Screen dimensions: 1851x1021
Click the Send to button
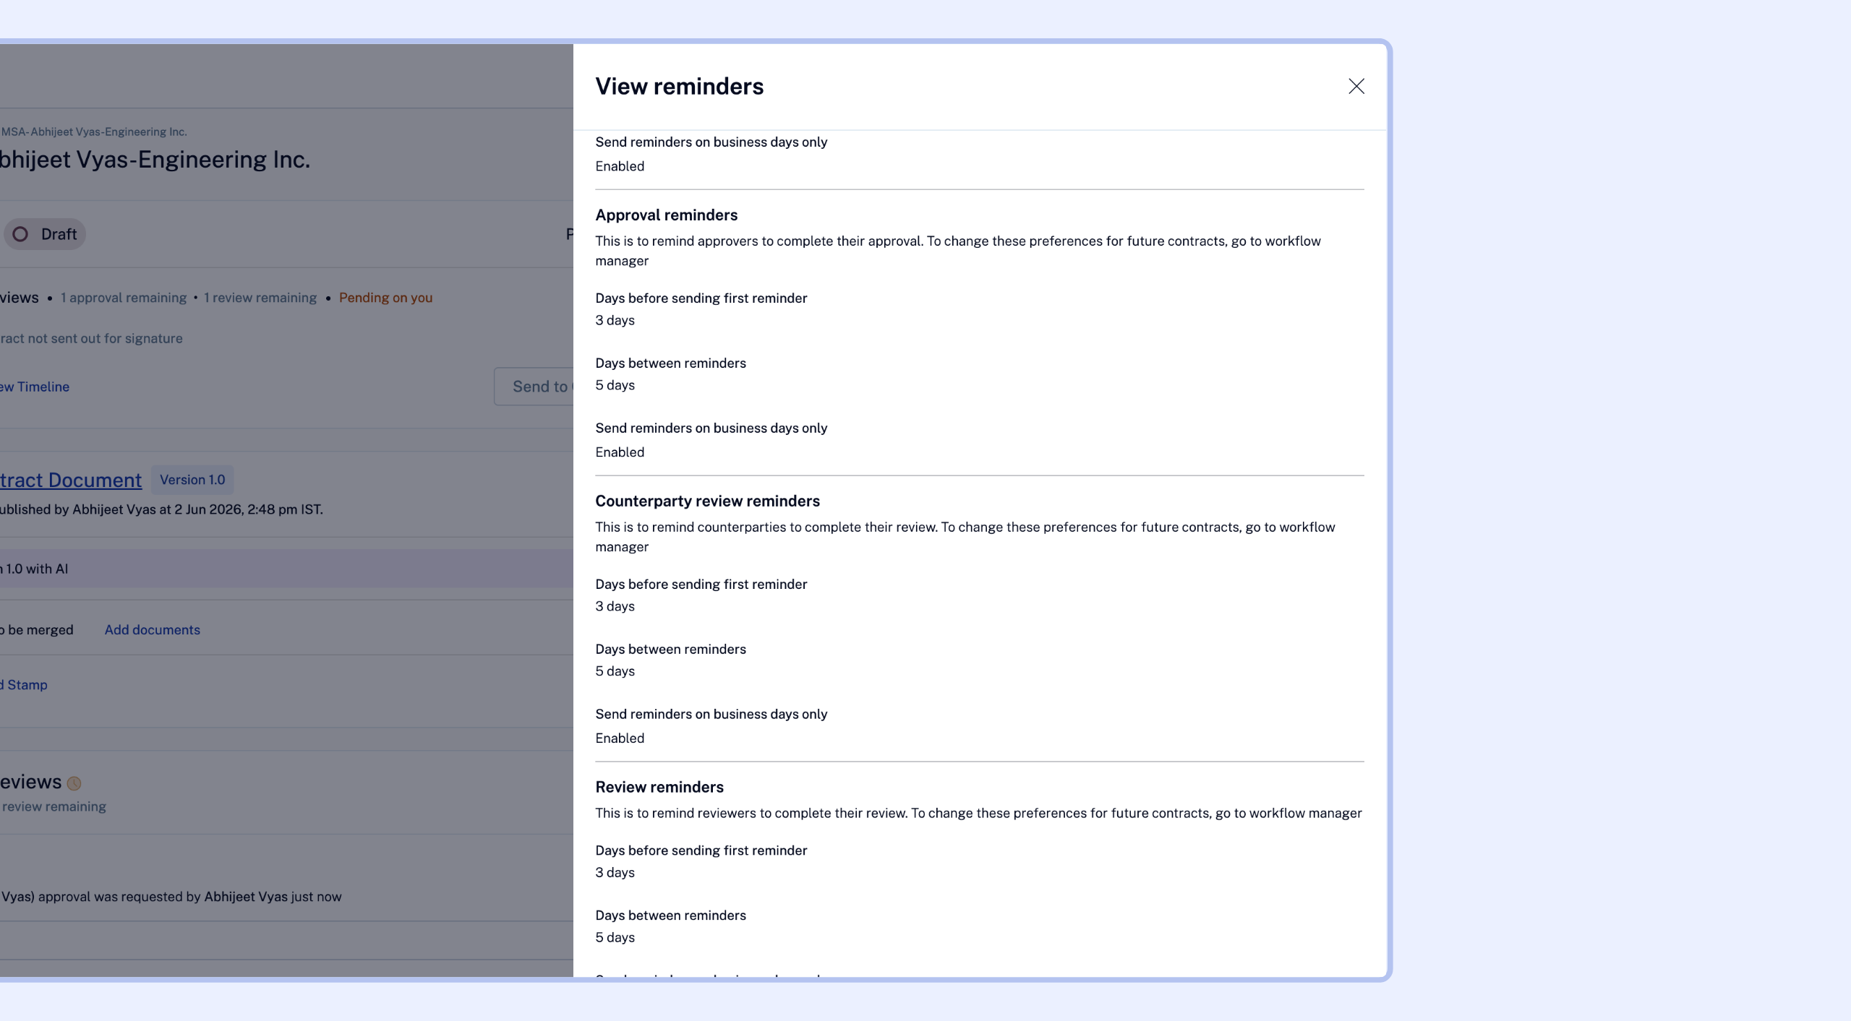pyautogui.click(x=534, y=387)
